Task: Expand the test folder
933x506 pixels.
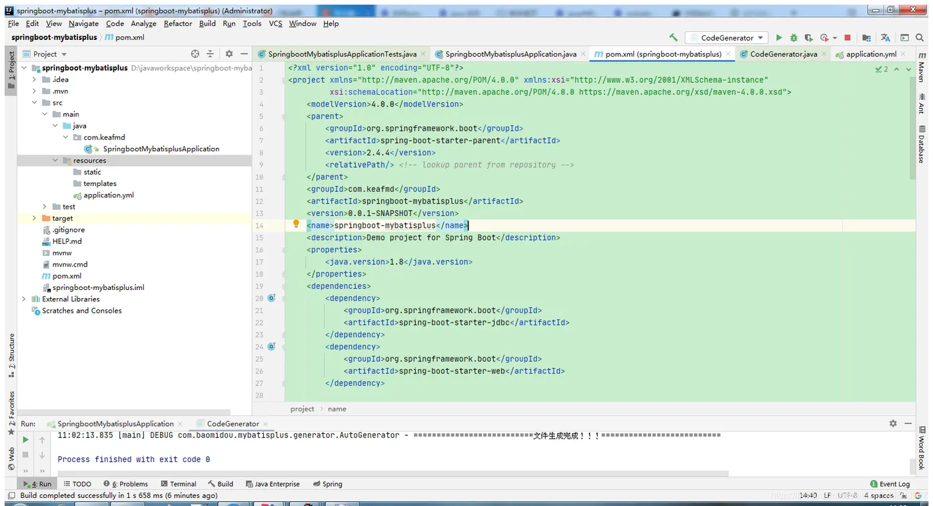Action: tap(45, 207)
